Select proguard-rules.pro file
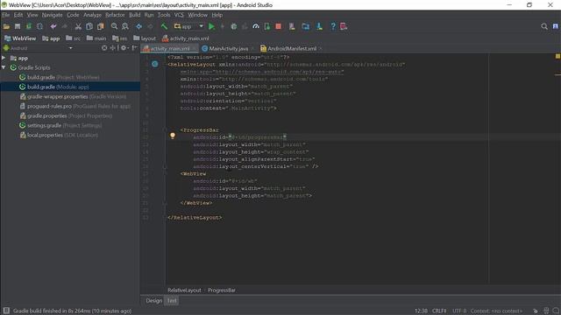Viewport: 561px width, 315px height. pyautogui.click(x=75, y=106)
